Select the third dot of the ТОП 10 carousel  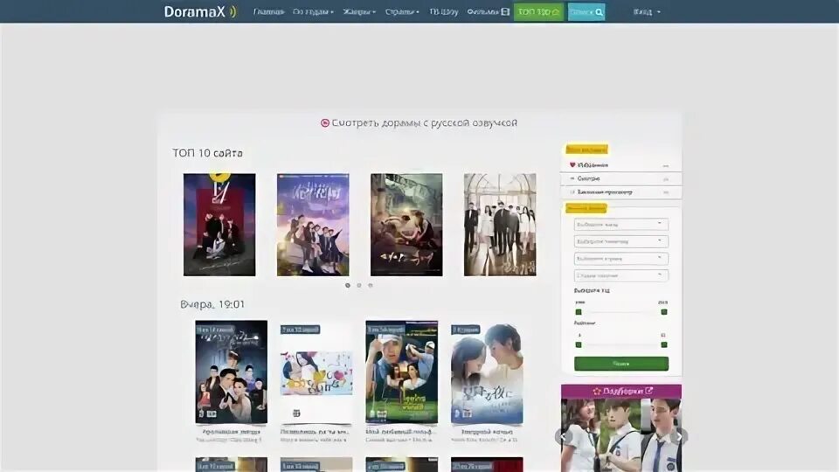(371, 285)
